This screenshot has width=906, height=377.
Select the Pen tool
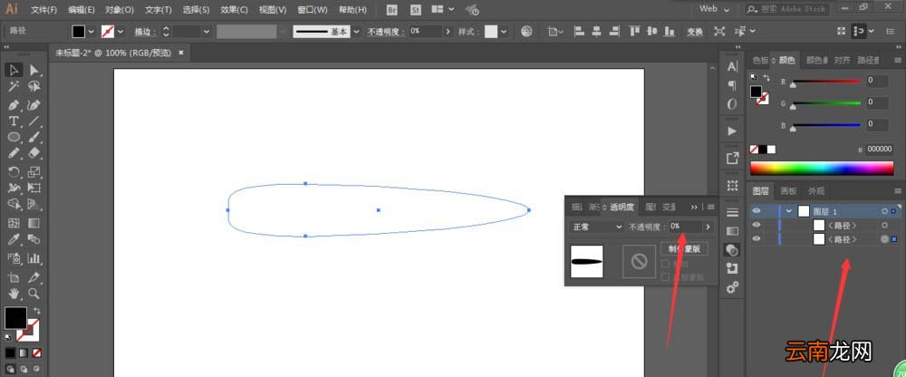tap(14, 105)
